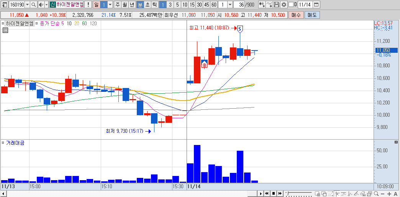Open the stock search magnifier icon
The width and height of the screenshot is (400, 197).
(x=33, y=4)
